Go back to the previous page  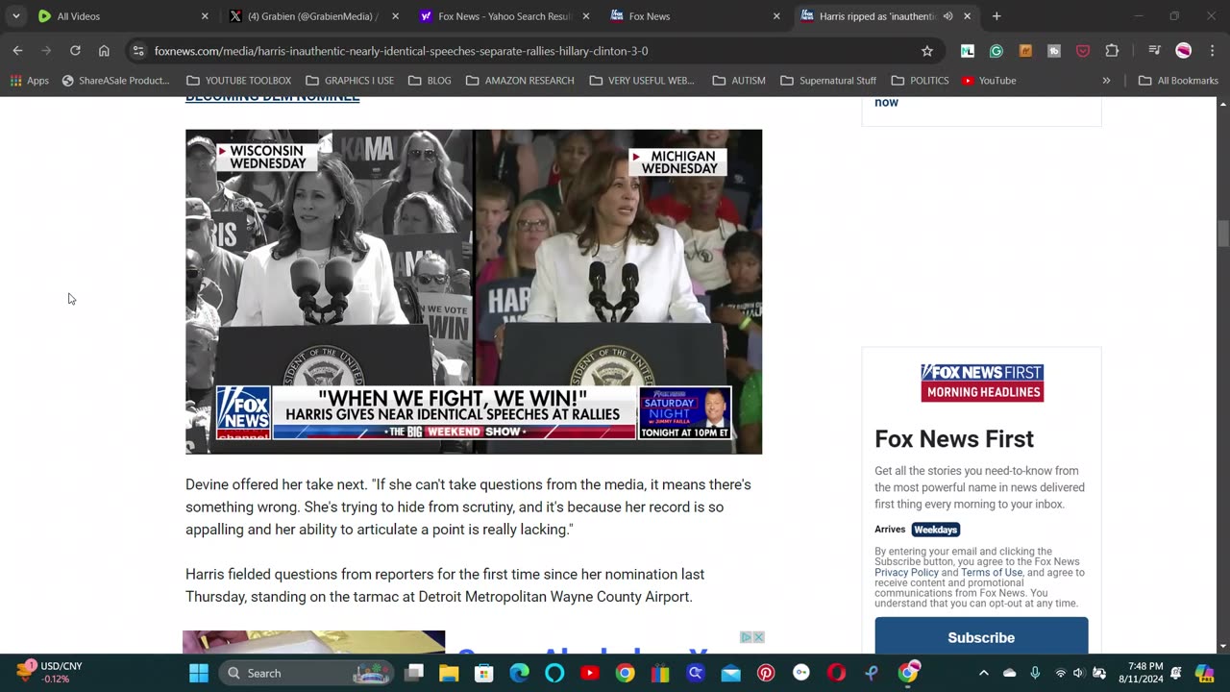click(17, 51)
